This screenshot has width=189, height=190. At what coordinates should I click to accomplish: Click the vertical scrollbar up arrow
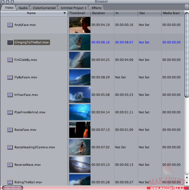click(x=187, y=178)
